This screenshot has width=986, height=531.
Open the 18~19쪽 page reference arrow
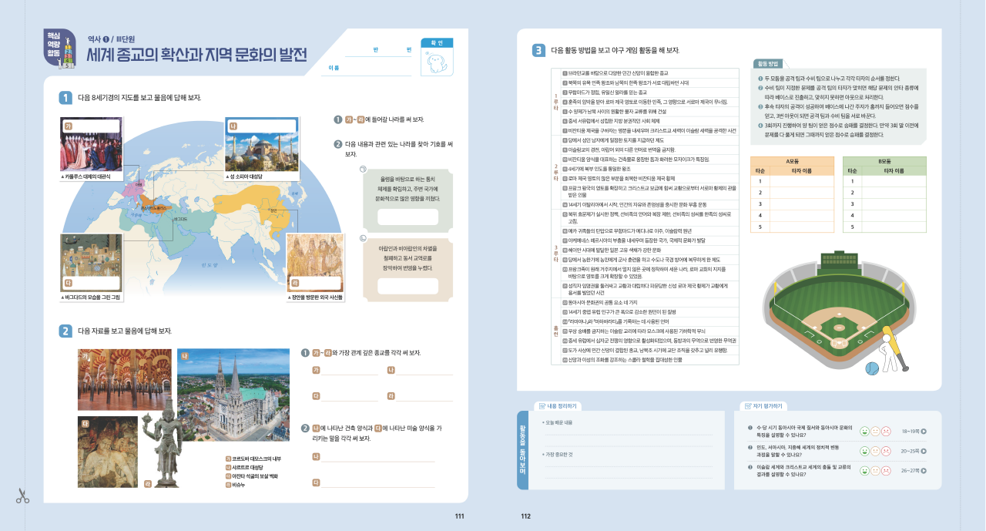point(924,432)
